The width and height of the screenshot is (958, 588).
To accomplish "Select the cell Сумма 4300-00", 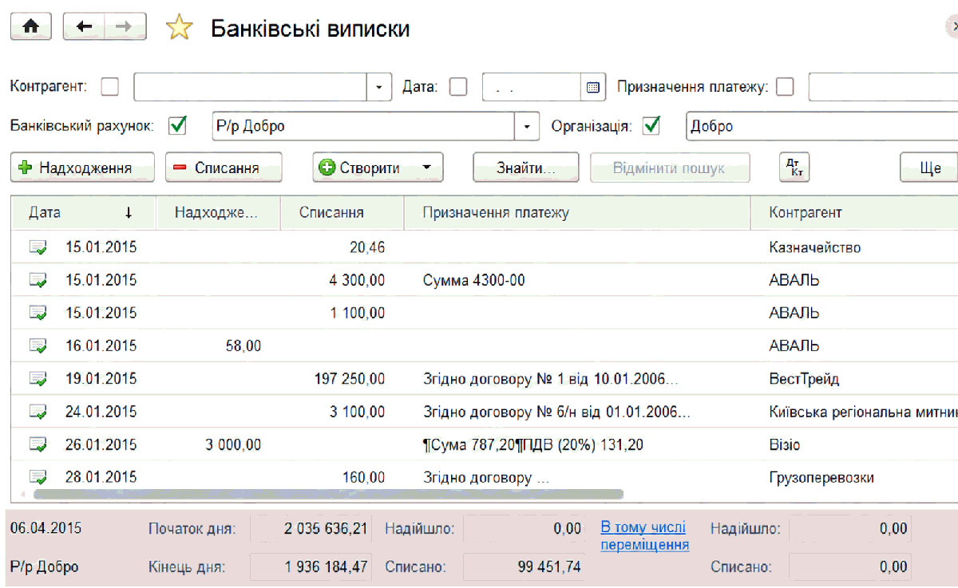I will pos(577,280).
